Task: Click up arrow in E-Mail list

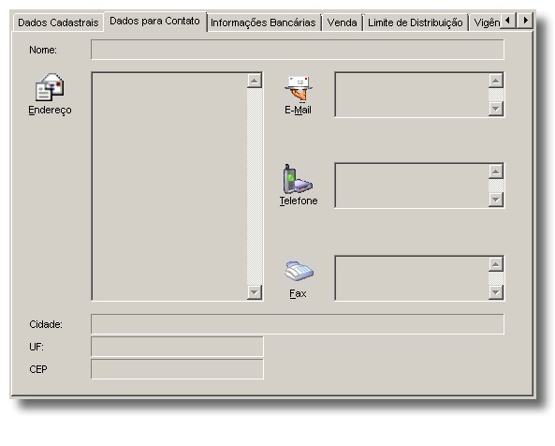Action: click(x=496, y=81)
